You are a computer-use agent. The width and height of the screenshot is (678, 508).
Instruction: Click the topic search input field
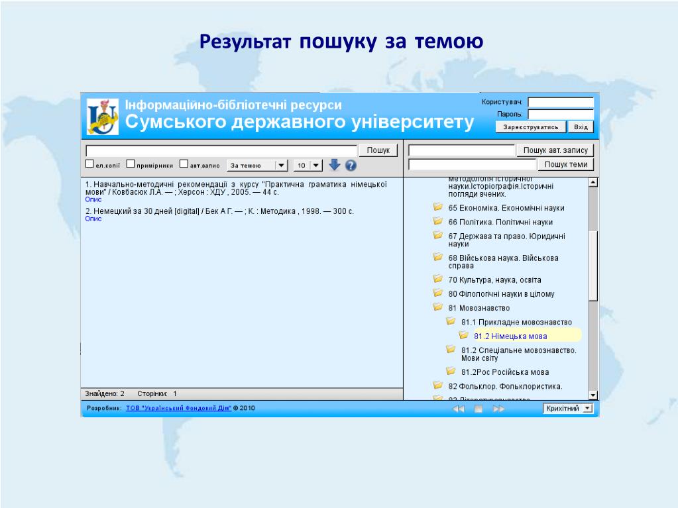click(472, 164)
